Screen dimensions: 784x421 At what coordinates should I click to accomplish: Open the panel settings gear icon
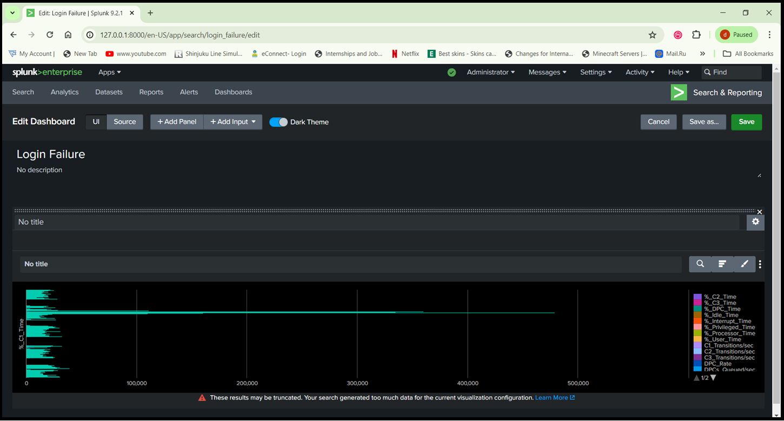(755, 222)
